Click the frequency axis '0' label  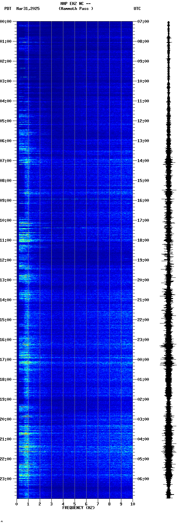(17, 504)
